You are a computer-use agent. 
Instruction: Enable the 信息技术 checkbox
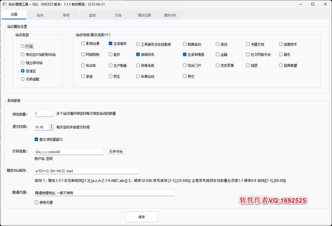281,44
